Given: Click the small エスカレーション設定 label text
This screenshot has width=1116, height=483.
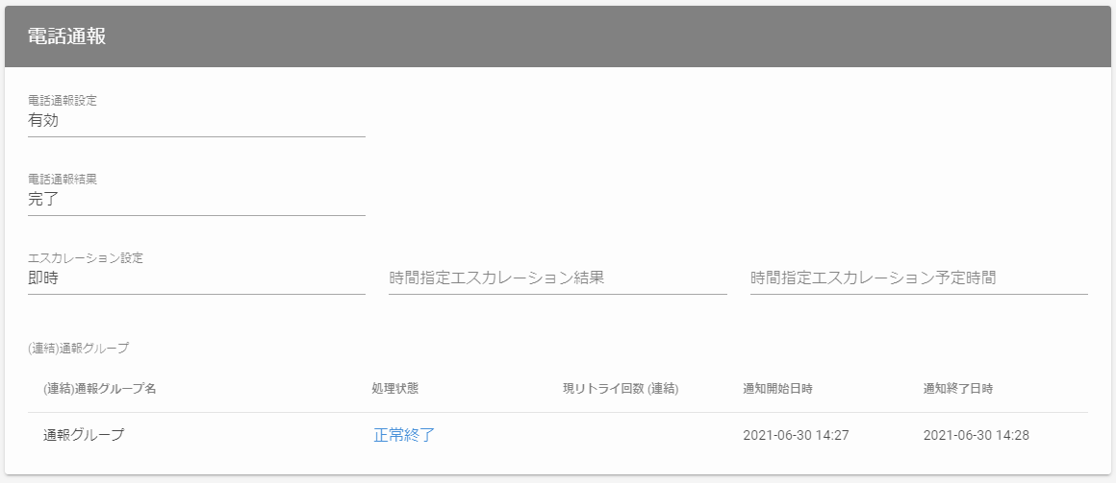Looking at the screenshot, I should (x=86, y=257).
